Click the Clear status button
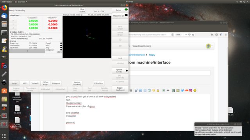Viewport: 250px width, 140px height. click(82, 10)
